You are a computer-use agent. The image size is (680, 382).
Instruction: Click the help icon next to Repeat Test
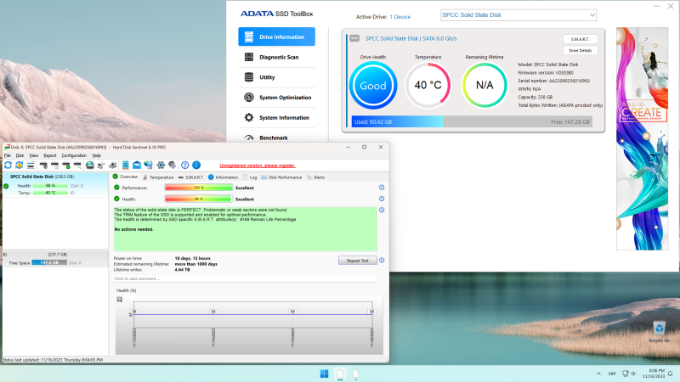pyautogui.click(x=382, y=261)
